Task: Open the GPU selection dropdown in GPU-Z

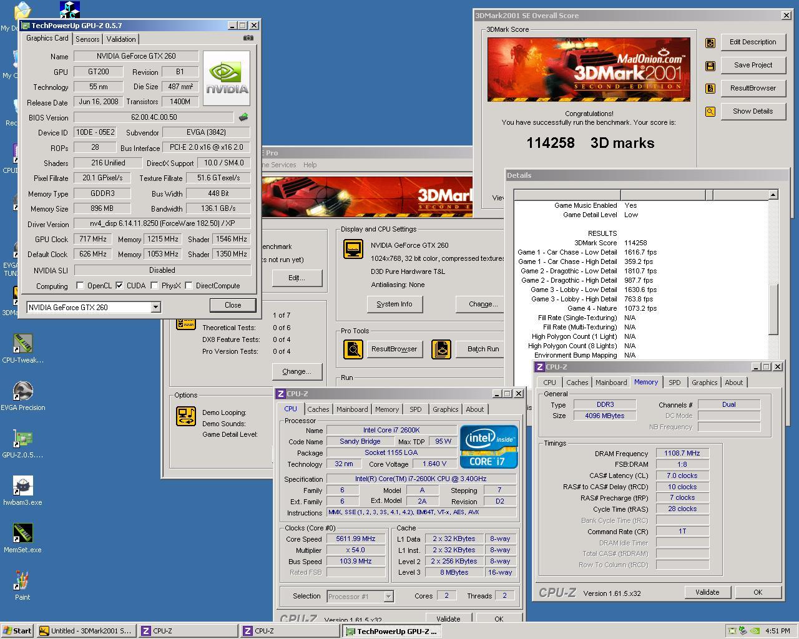Action: pyautogui.click(x=155, y=307)
